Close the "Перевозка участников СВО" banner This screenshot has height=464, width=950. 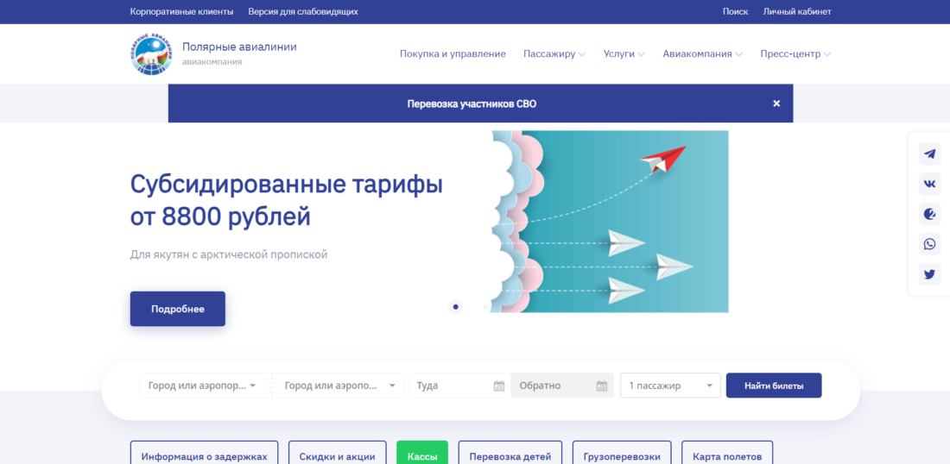(x=776, y=103)
